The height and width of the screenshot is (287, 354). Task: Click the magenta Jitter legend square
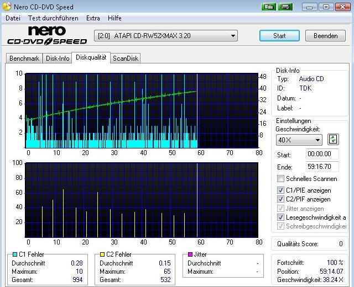190,254
